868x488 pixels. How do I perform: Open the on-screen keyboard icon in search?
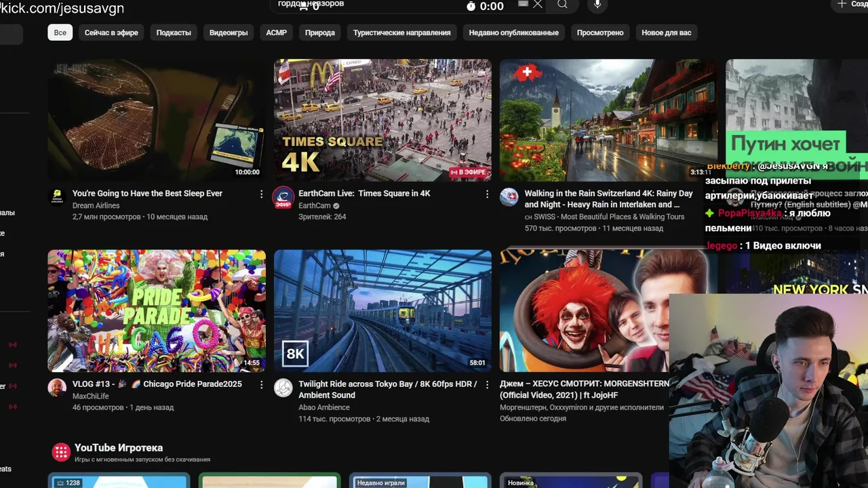[523, 3]
